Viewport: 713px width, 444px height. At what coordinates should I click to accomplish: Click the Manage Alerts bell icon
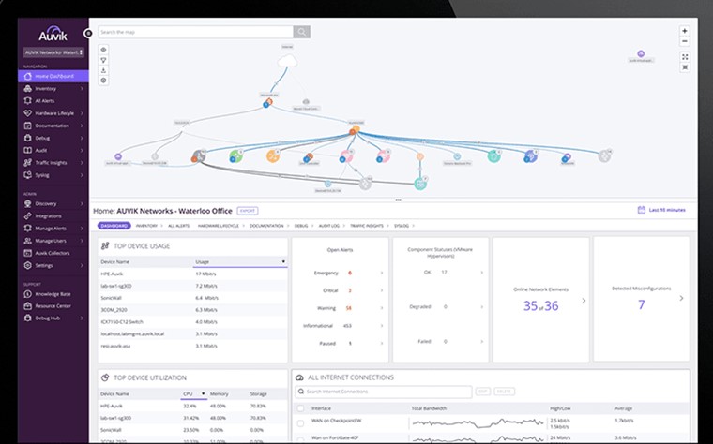point(28,229)
